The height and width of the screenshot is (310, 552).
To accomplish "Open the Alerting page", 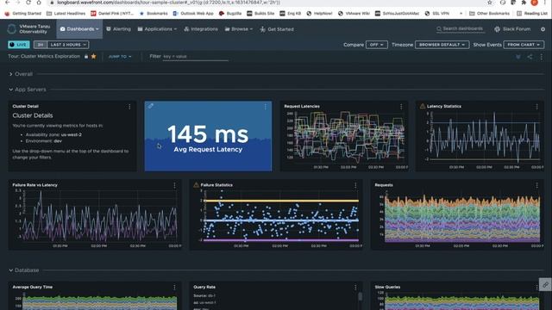I will pos(118,29).
